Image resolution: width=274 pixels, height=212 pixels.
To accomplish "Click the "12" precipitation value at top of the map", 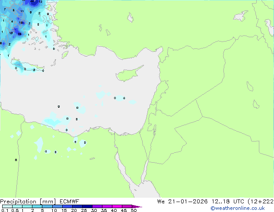I will pos(40,2).
